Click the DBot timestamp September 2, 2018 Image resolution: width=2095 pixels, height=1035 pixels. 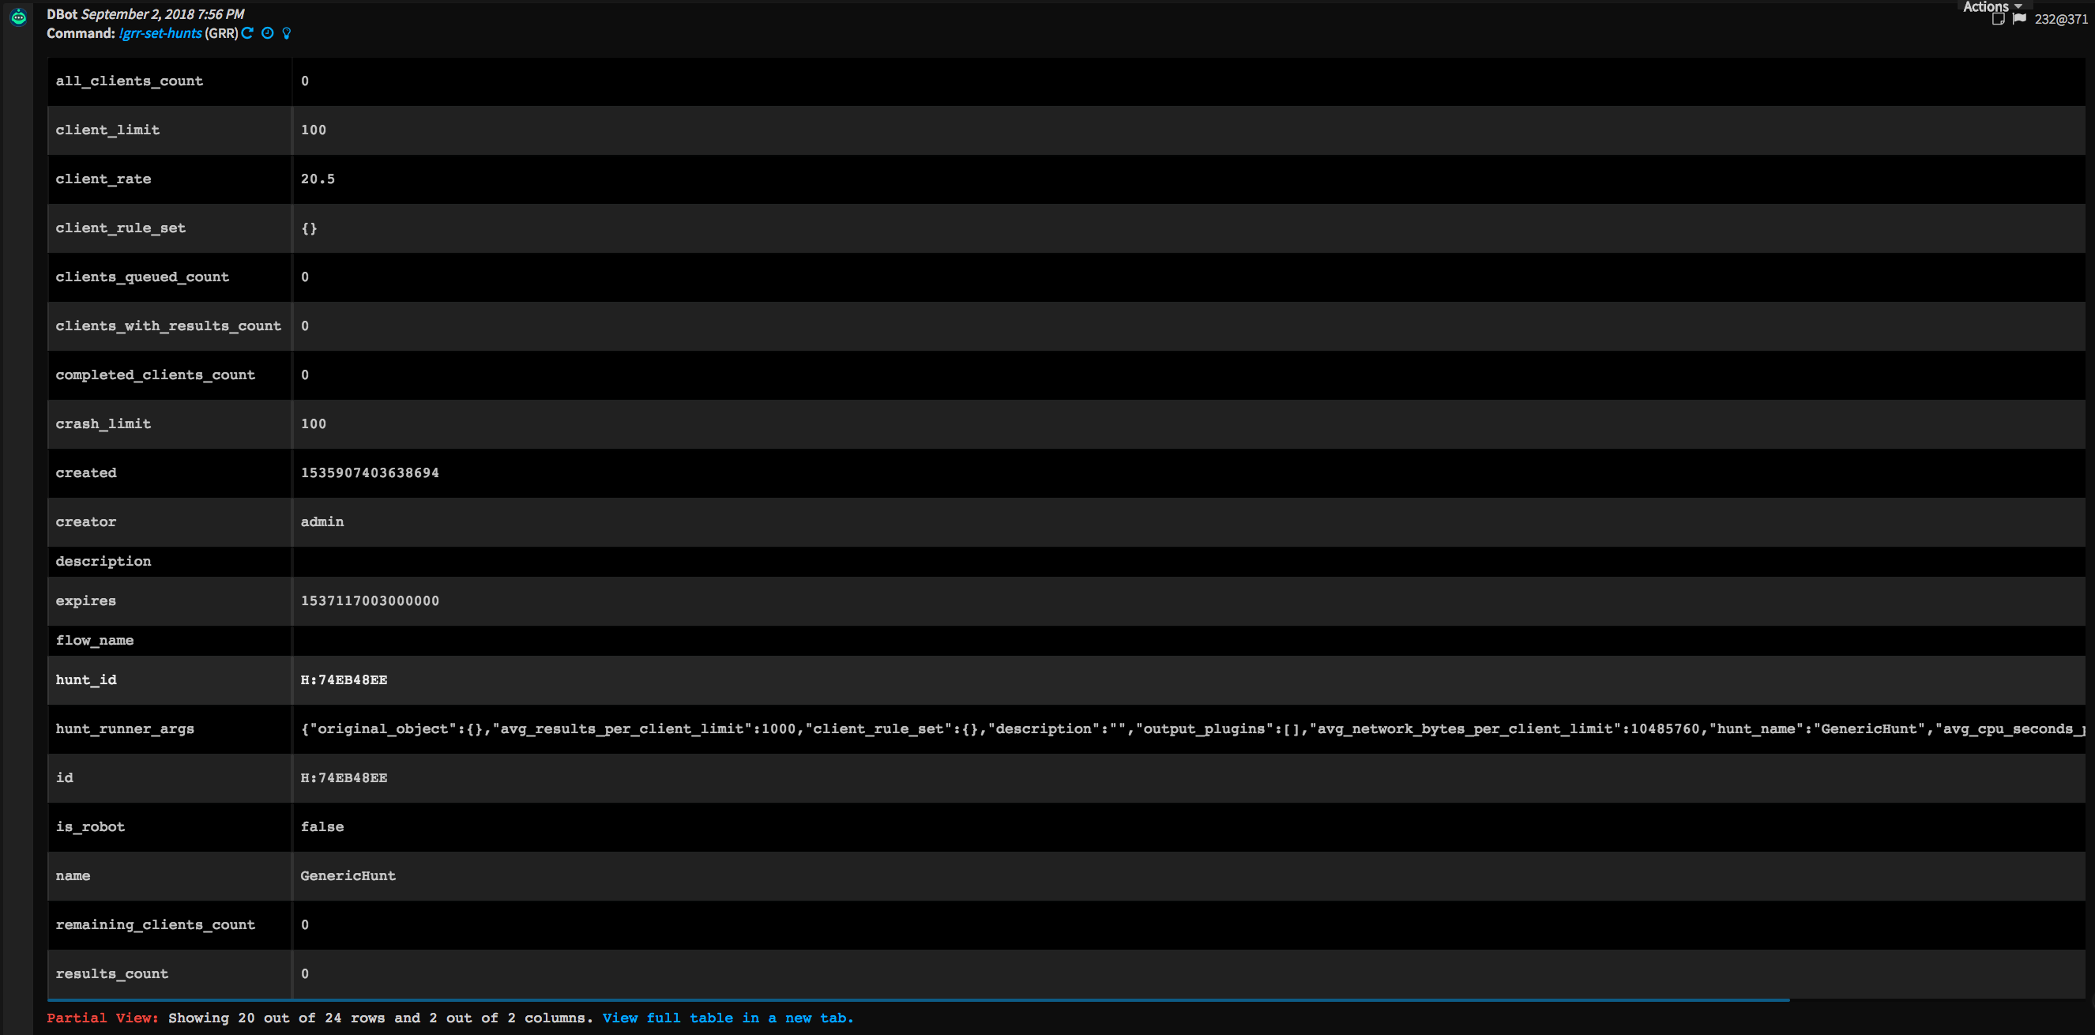[163, 14]
